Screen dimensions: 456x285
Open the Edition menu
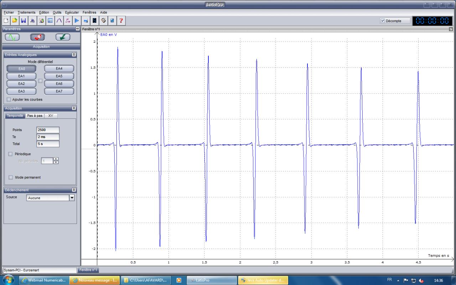pyautogui.click(x=44, y=12)
